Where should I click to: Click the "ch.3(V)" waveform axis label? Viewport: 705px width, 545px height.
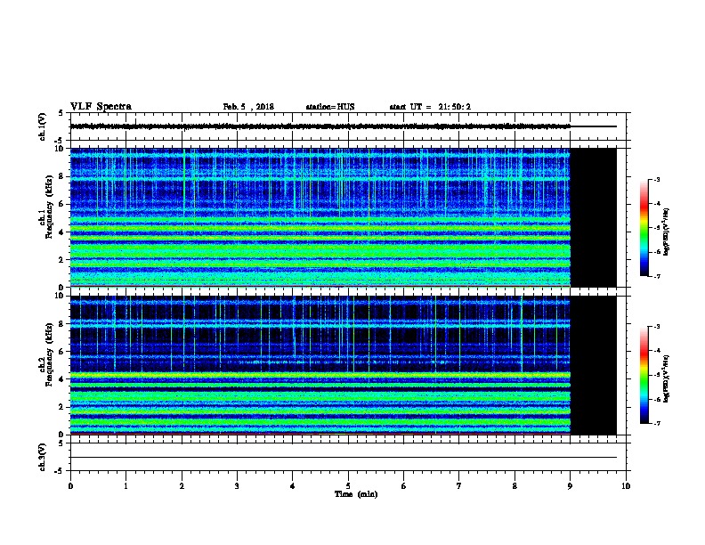(42, 457)
